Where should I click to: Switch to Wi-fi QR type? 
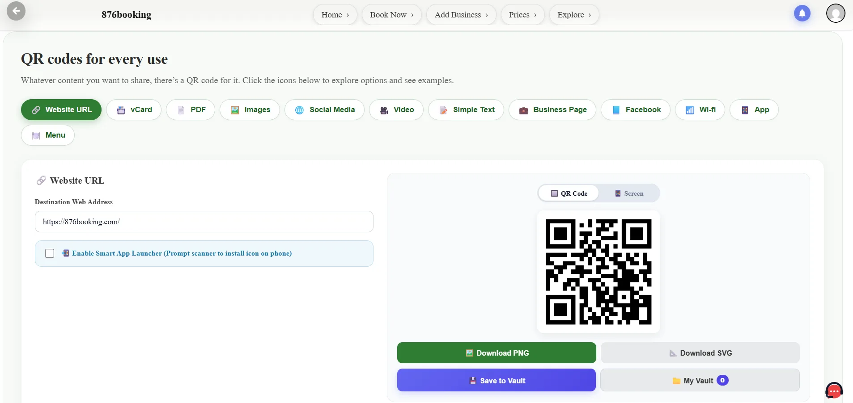pos(700,109)
